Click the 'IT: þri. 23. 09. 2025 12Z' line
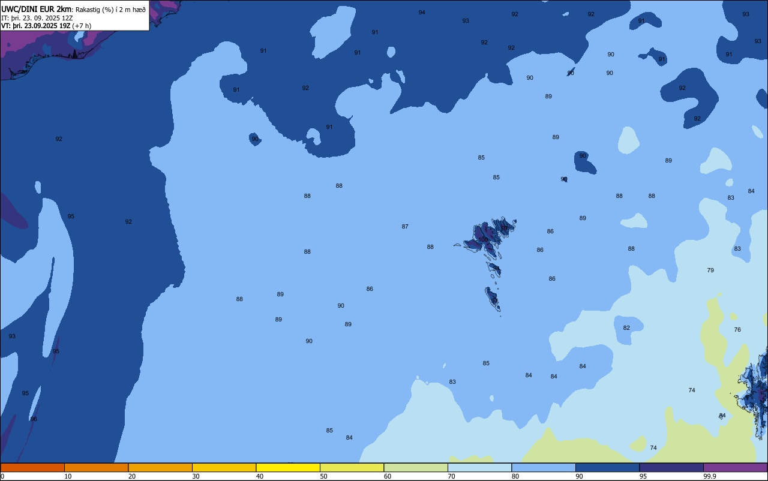Viewport: 768px width, 481px height. click(x=37, y=18)
